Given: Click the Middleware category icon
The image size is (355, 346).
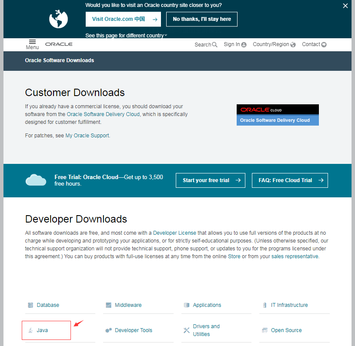Looking at the screenshot, I should tap(108, 305).
